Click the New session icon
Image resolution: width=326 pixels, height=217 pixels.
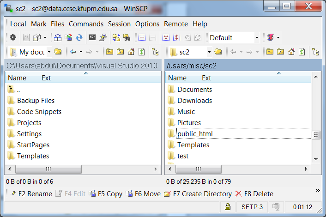[271, 37]
